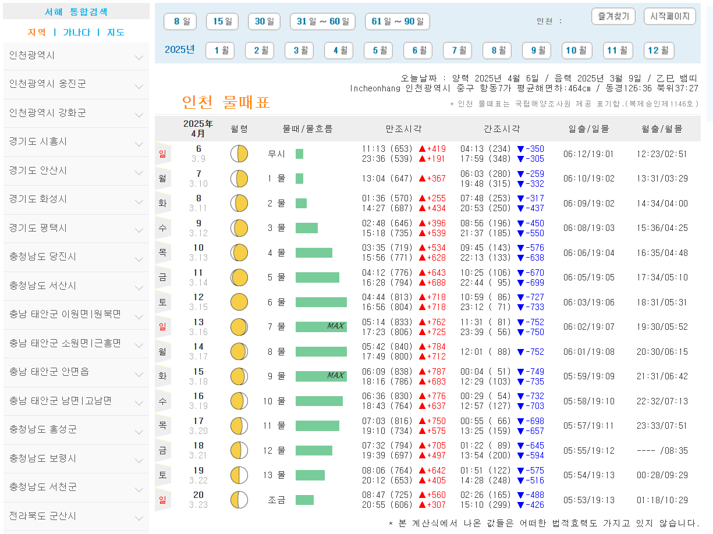The height and width of the screenshot is (534, 713).
Task: Click the 즐겨찾기 button
Action: 613,16
